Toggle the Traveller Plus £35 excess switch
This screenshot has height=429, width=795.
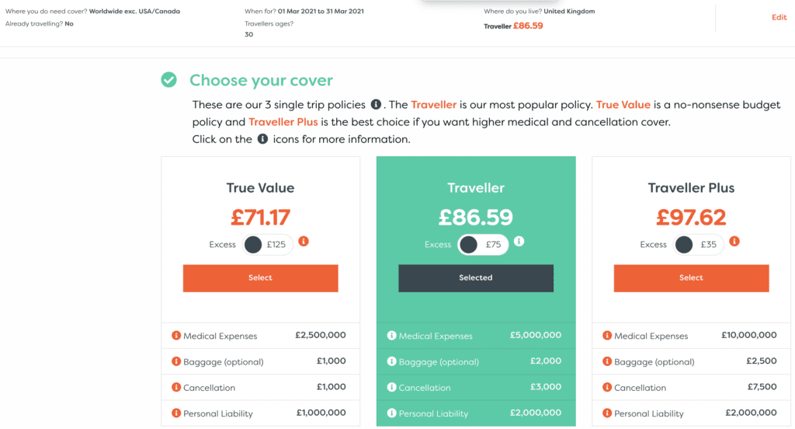696,245
